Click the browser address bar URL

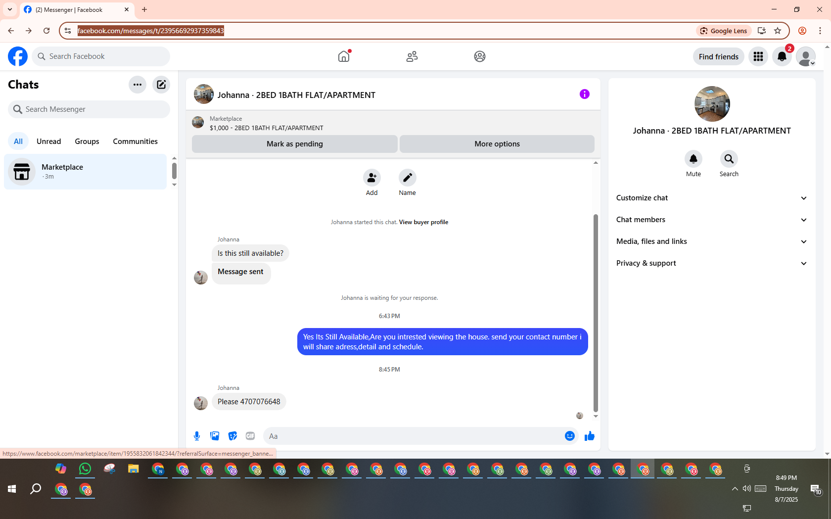(151, 31)
